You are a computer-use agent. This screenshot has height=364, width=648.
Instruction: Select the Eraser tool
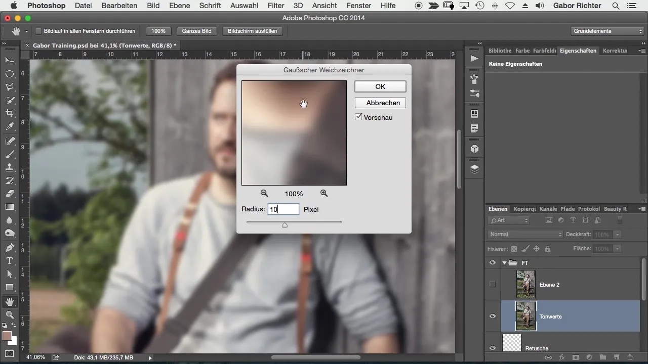coord(9,194)
